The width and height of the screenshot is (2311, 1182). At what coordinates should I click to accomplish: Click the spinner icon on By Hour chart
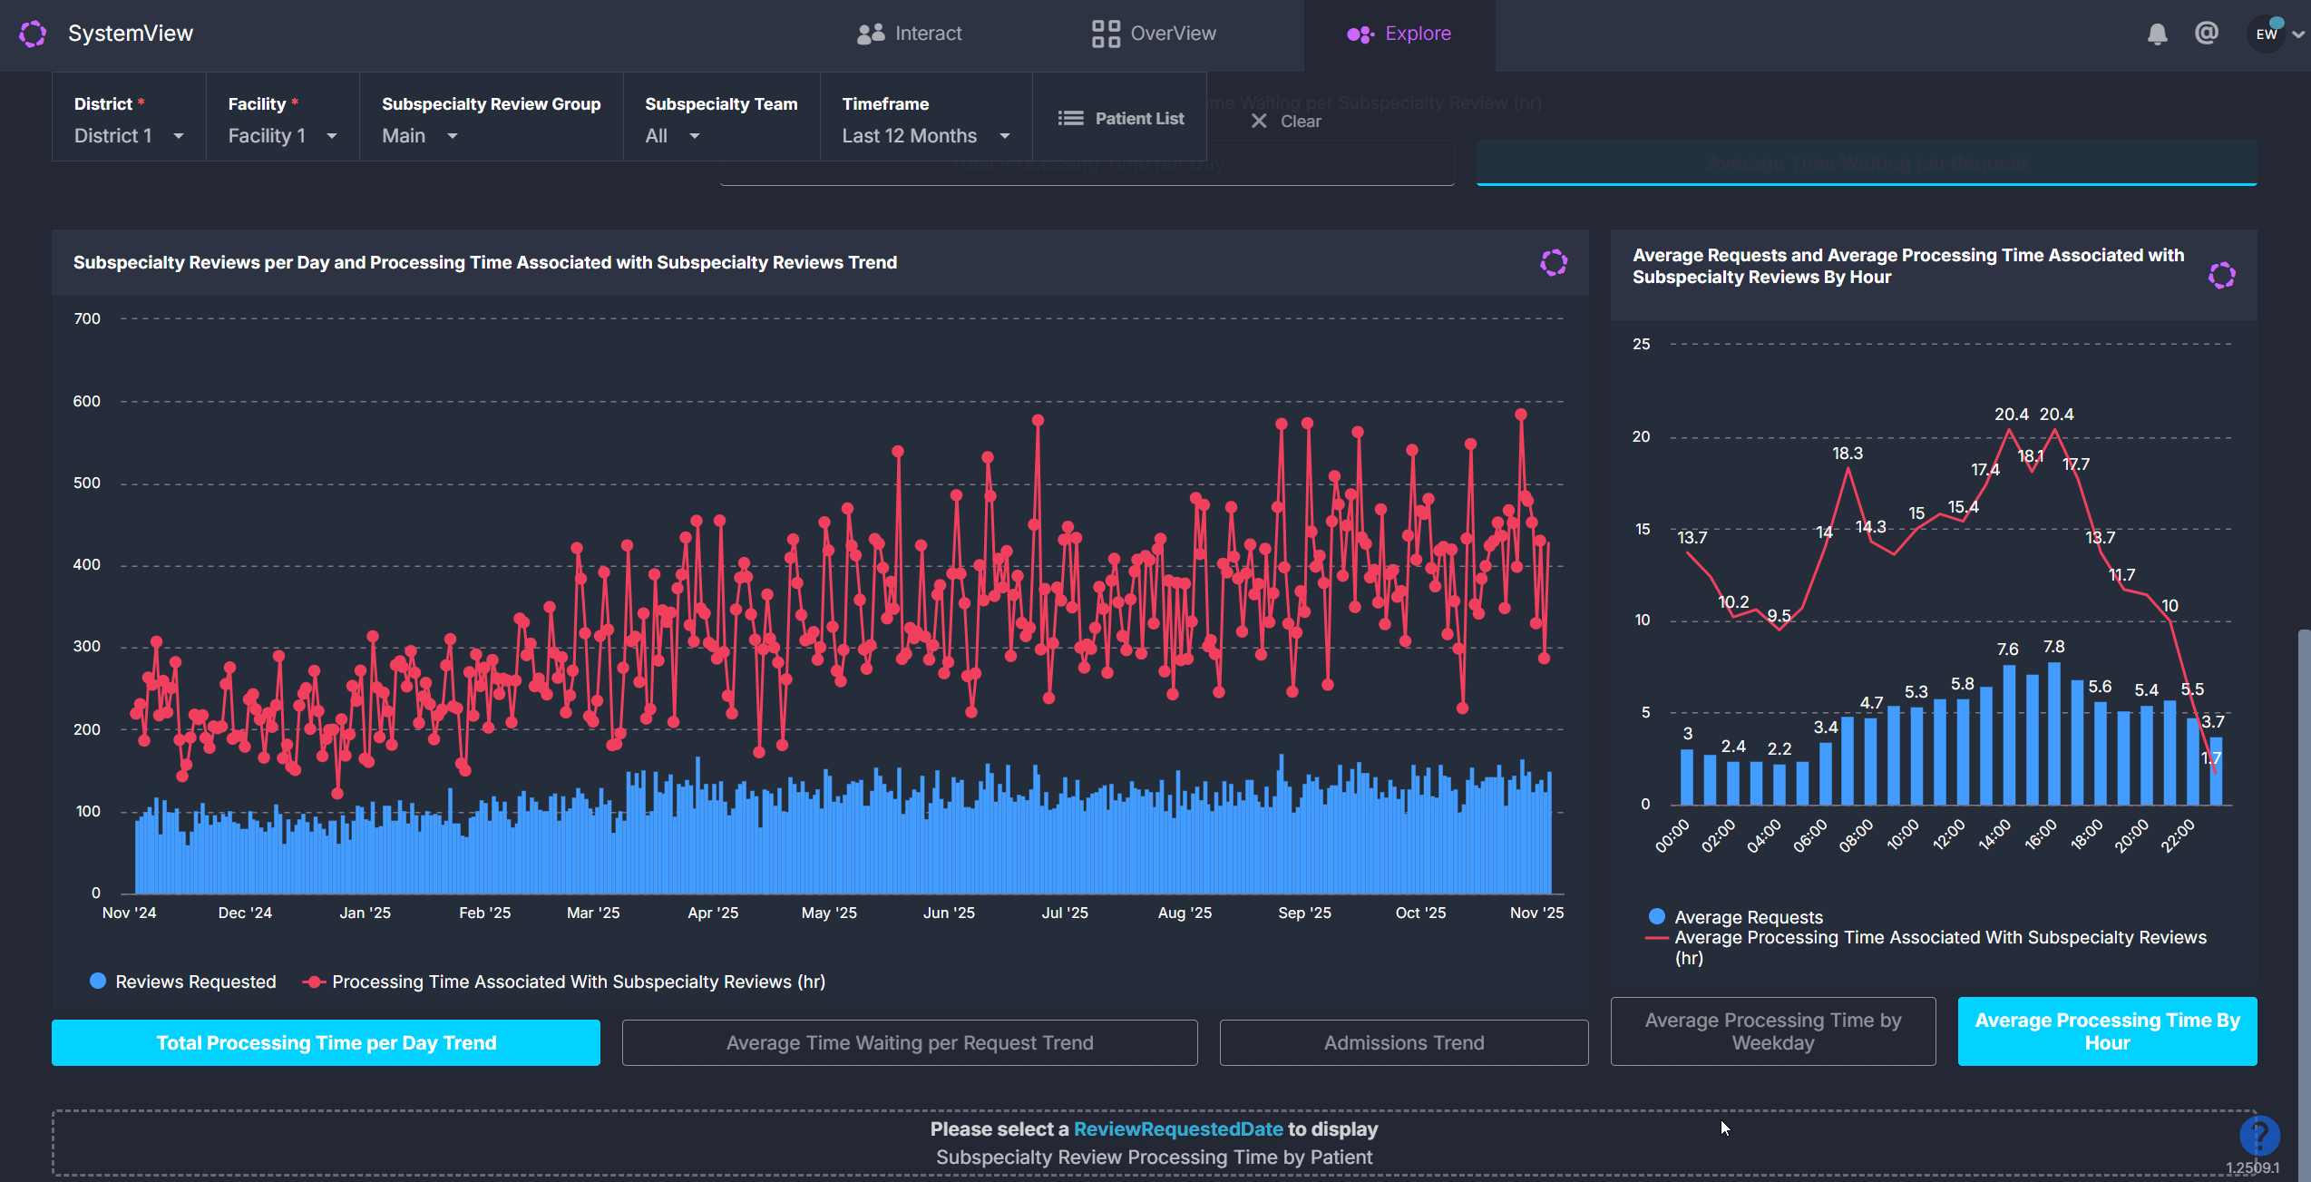2221,275
